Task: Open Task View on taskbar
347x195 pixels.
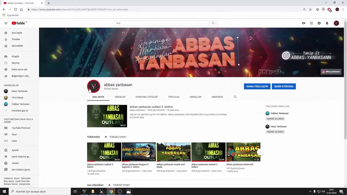Action: pos(75,191)
